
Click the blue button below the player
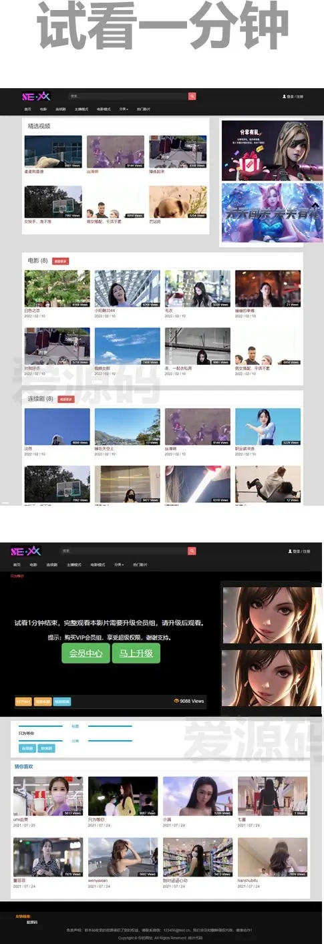click(61, 701)
